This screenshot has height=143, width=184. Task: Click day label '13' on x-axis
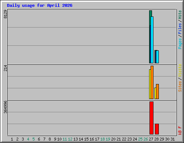pyautogui.click(x=75, y=139)
